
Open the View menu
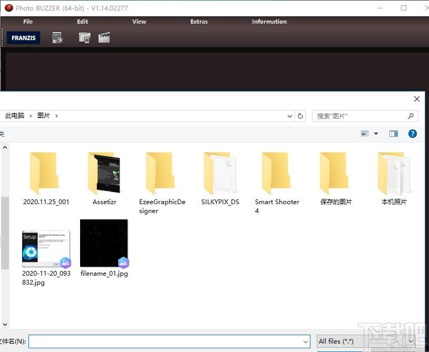139,22
